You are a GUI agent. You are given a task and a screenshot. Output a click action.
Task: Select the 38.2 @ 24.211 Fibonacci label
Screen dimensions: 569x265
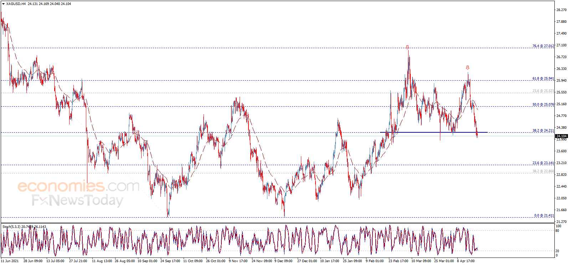point(543,131)
